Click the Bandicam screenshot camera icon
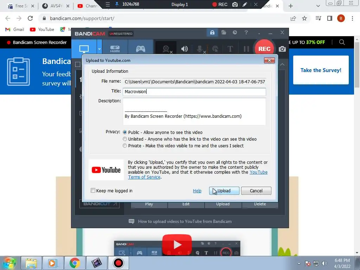 click(282, 49)
